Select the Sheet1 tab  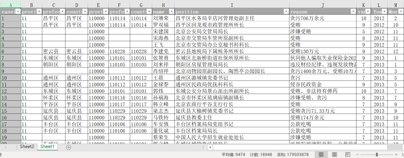48,147
